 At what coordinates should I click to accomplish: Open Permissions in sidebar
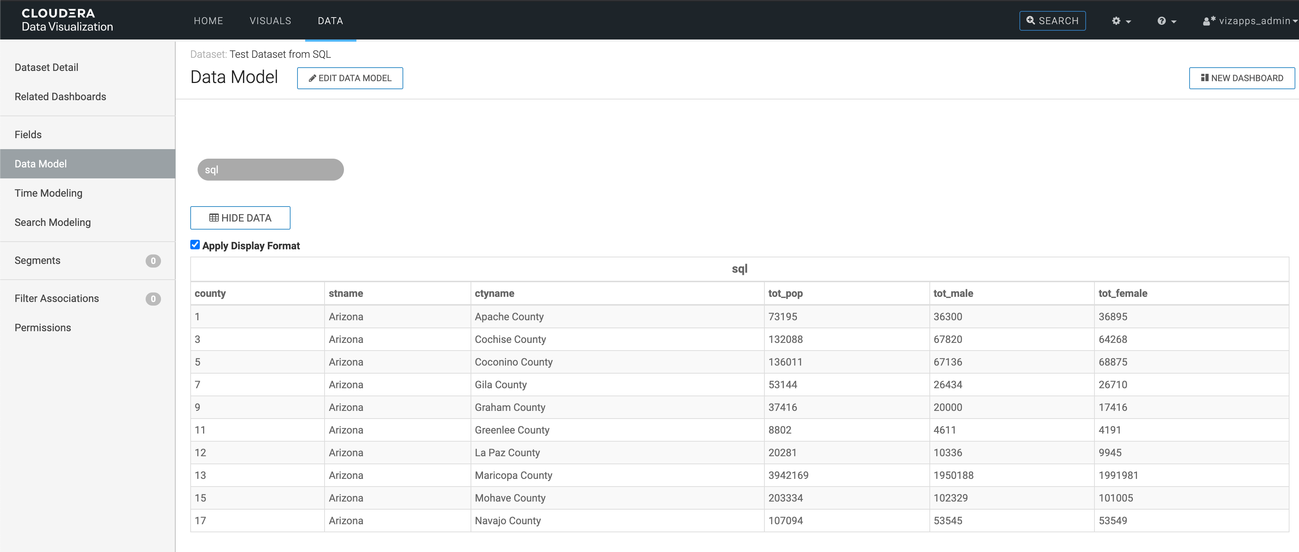tap(43, 328)
